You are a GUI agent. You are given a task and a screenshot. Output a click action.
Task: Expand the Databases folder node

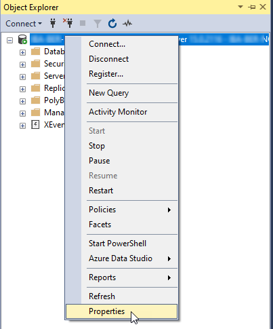22,52
